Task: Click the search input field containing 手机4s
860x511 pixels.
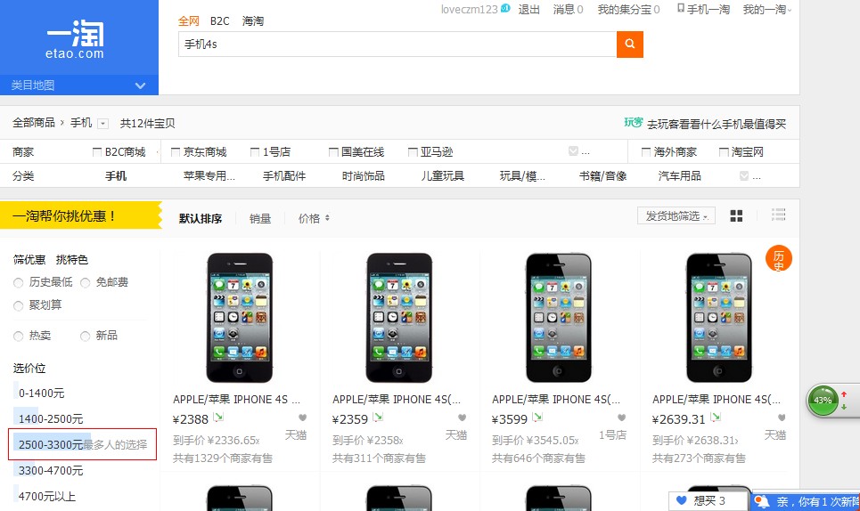Action: tap(397, 44)
